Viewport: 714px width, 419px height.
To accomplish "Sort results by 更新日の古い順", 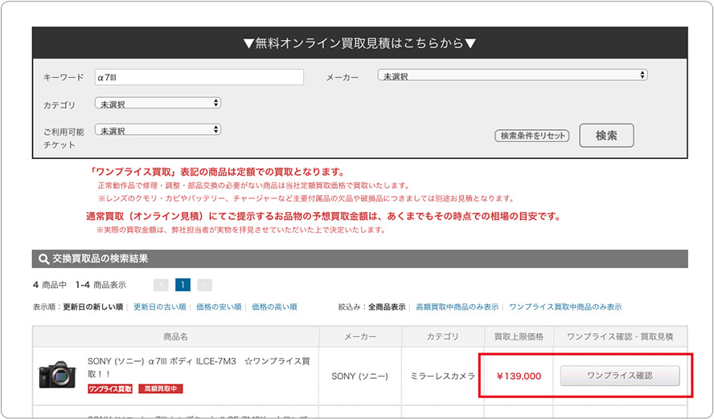I will tap(159, 307).
